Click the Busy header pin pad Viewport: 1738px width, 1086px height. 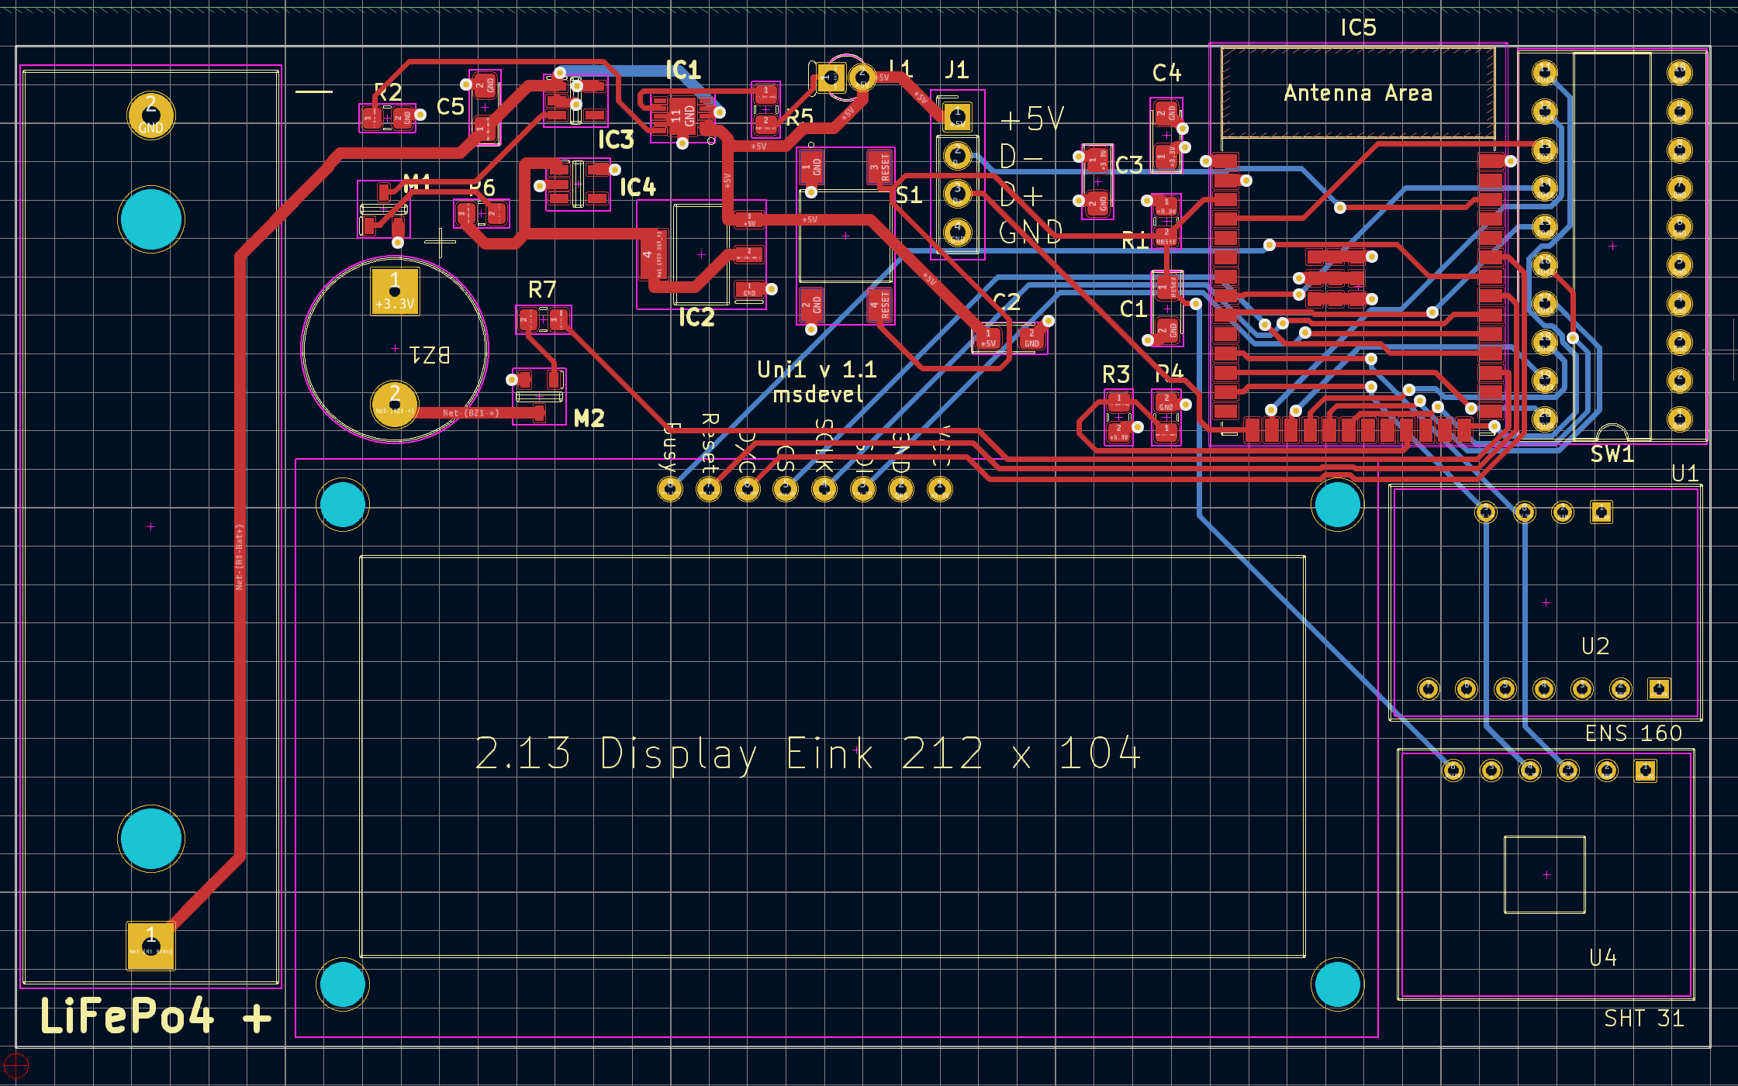point(669,489)
